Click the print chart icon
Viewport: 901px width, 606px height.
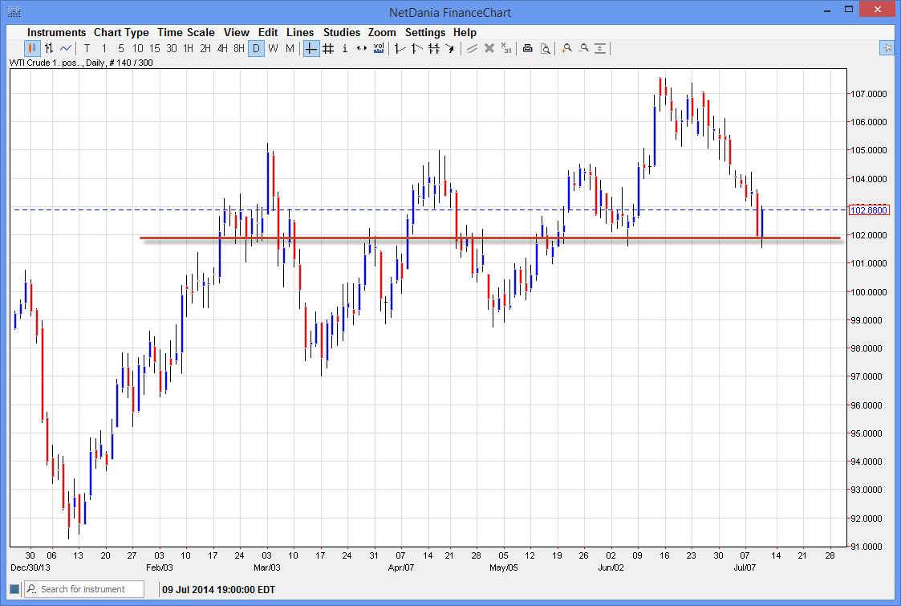[527, 48]
